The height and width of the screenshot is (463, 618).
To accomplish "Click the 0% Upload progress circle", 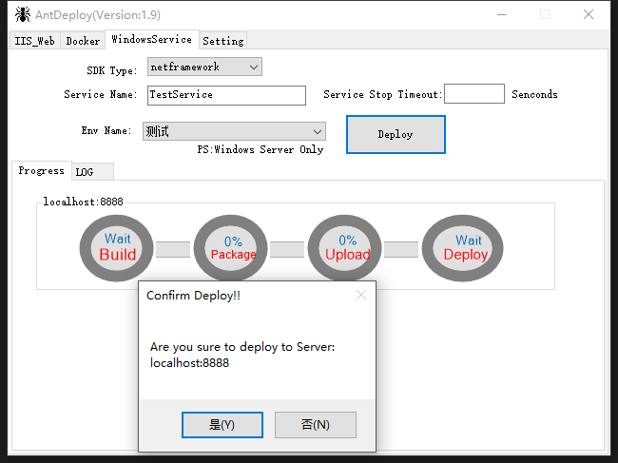I will 345,248.
